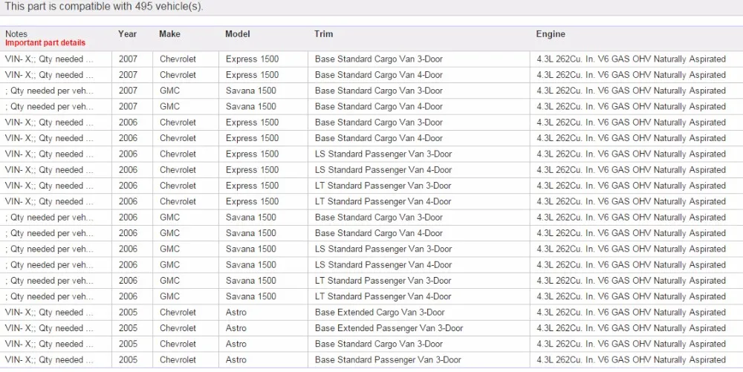Viewport: 743px width, 372px height.
Task: Click Qty needed note for 2006 Savana LS 3-Door
Action: [x=49, y=249]
